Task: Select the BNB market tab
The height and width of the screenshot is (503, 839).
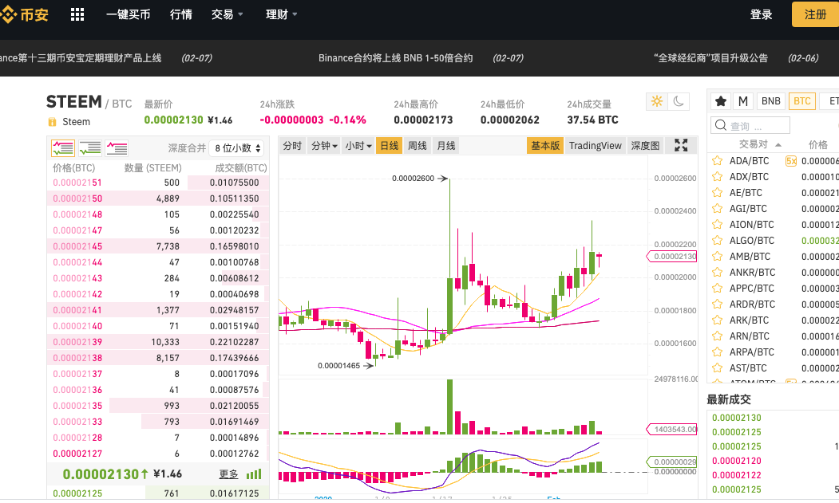Action: 770,101
